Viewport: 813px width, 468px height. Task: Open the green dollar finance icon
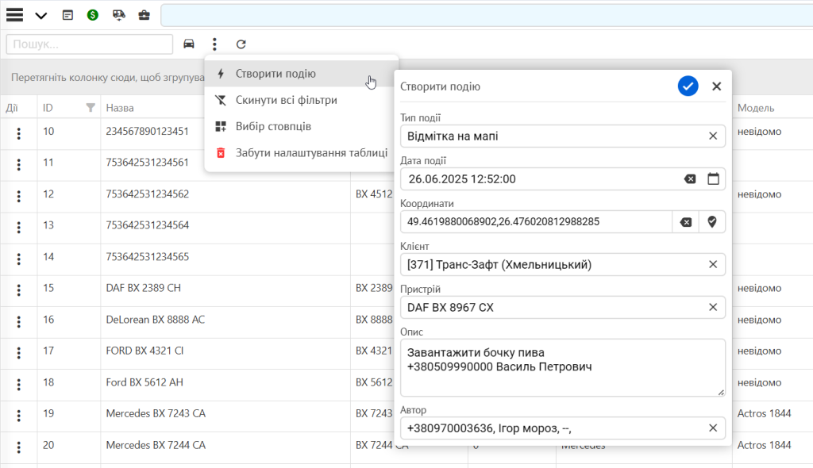tap(93, 15)
